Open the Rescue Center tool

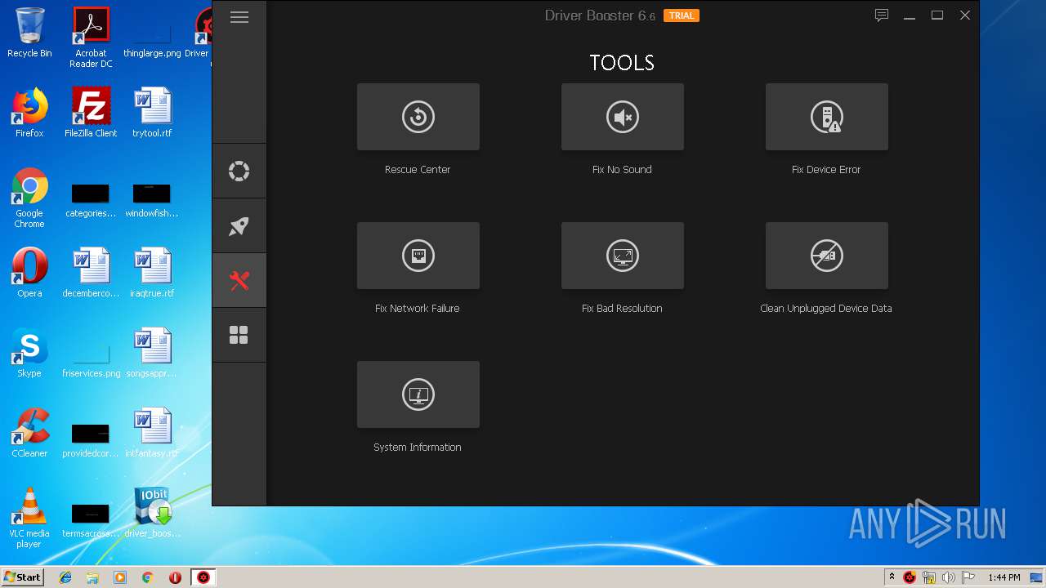tap(418, 117)
